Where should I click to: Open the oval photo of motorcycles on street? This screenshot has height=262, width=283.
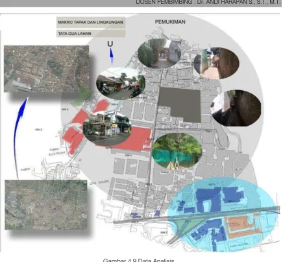tap(121, 84)
